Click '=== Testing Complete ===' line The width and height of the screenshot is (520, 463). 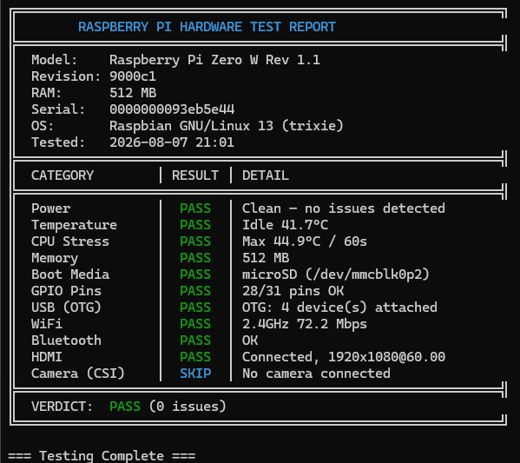pos(102,456)
